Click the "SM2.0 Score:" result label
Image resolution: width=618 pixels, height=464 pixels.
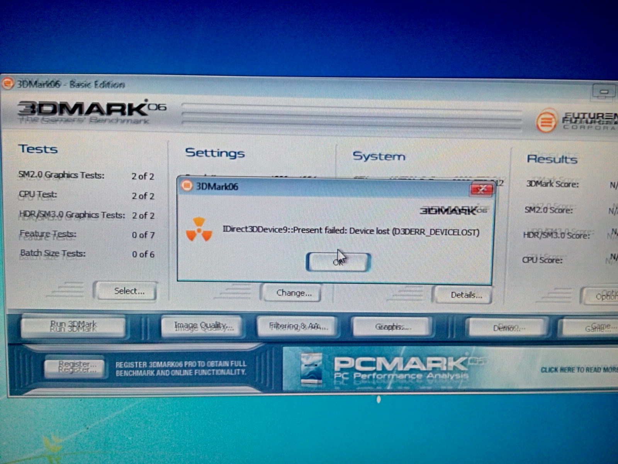point(548,210)
